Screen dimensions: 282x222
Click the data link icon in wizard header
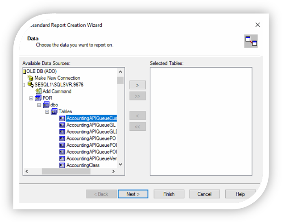click(x=251, y=41)
